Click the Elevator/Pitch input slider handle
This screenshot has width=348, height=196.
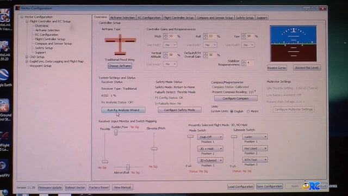tap(154, 149)
